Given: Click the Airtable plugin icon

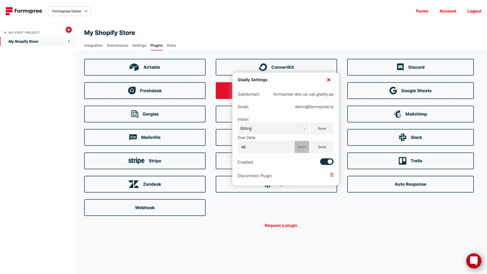Looking at the screenshot, I should [x=134, y=67].
